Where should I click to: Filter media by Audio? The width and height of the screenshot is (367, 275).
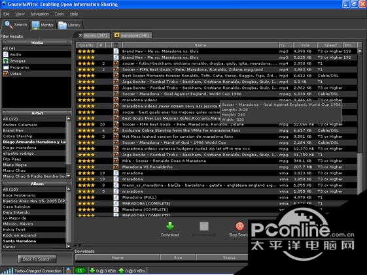[37, 54]
